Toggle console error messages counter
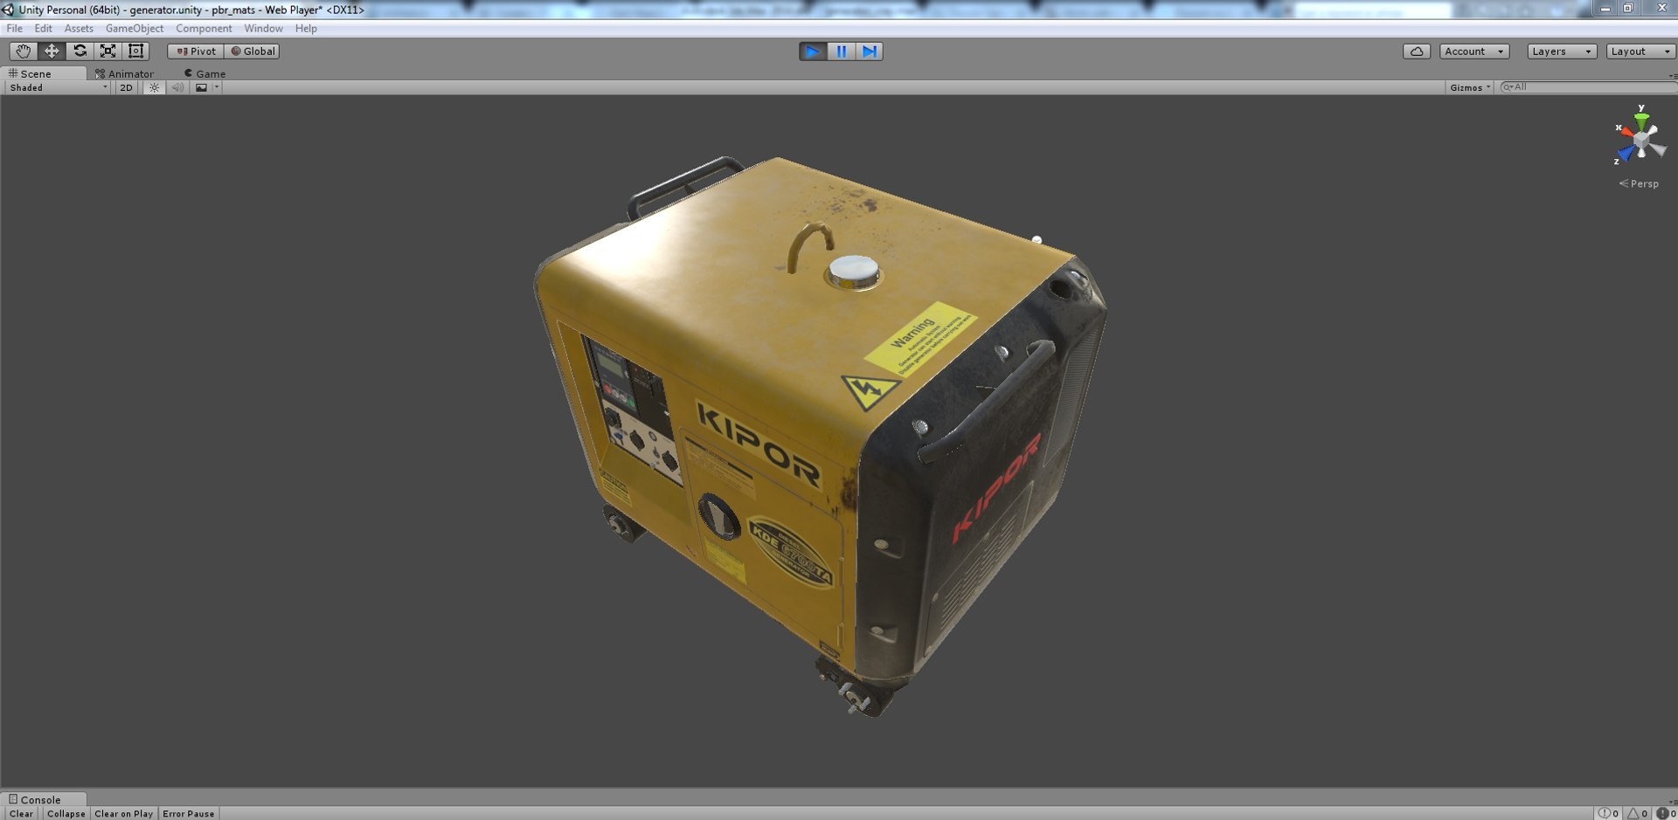Image resolution: width=1678 pixels, height=820 pixels. pyautogui.click(x=1666, y=814)
